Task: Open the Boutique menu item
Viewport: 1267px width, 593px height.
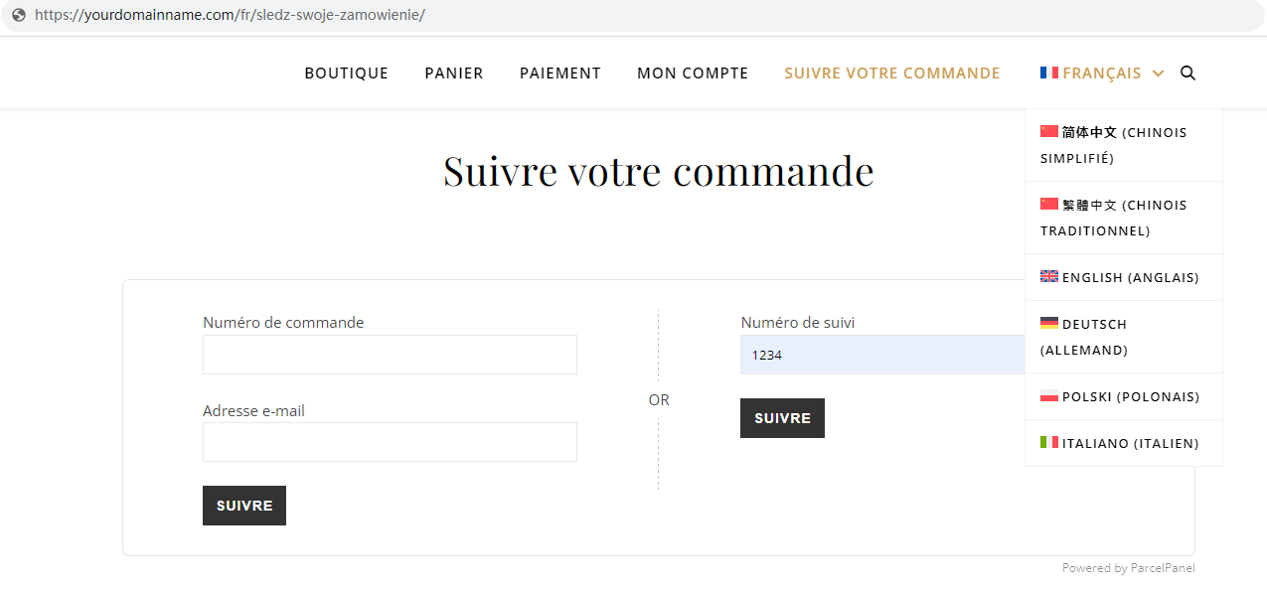Action: click(x=347, y=74)
